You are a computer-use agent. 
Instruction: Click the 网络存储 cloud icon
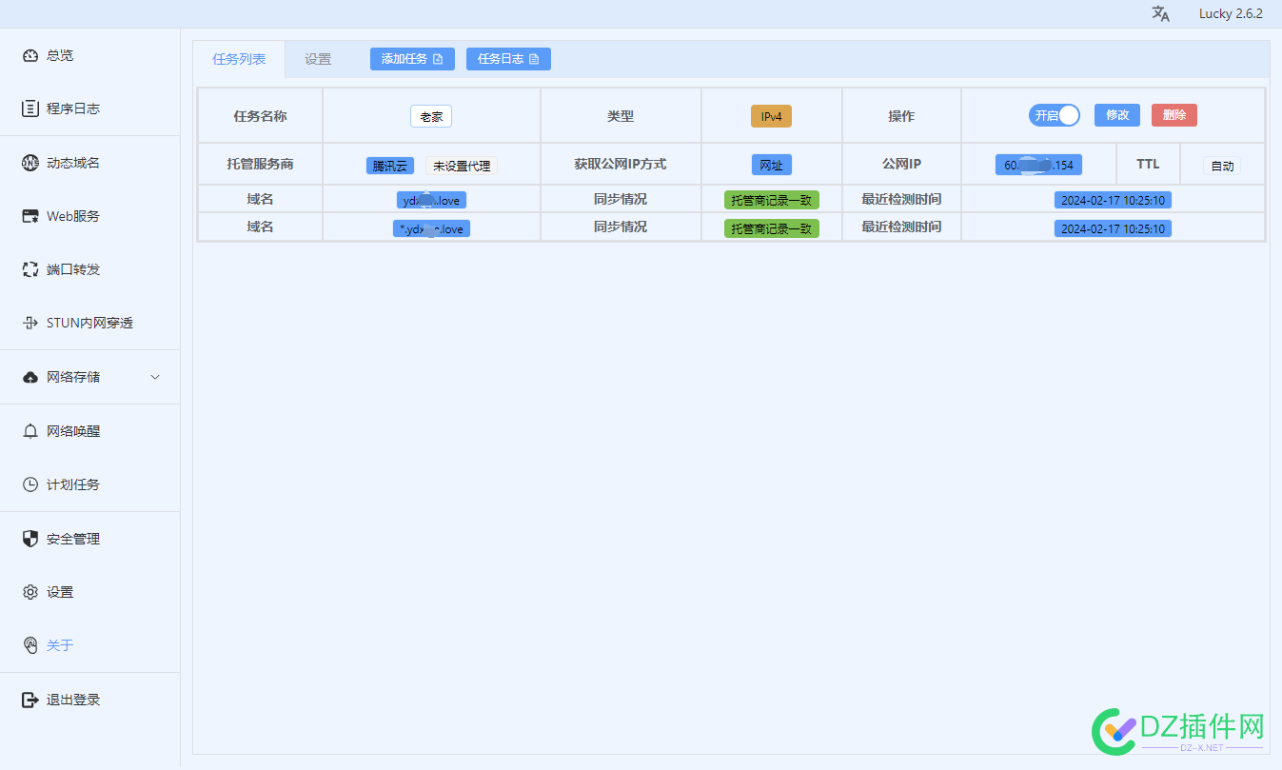[30, 377]
